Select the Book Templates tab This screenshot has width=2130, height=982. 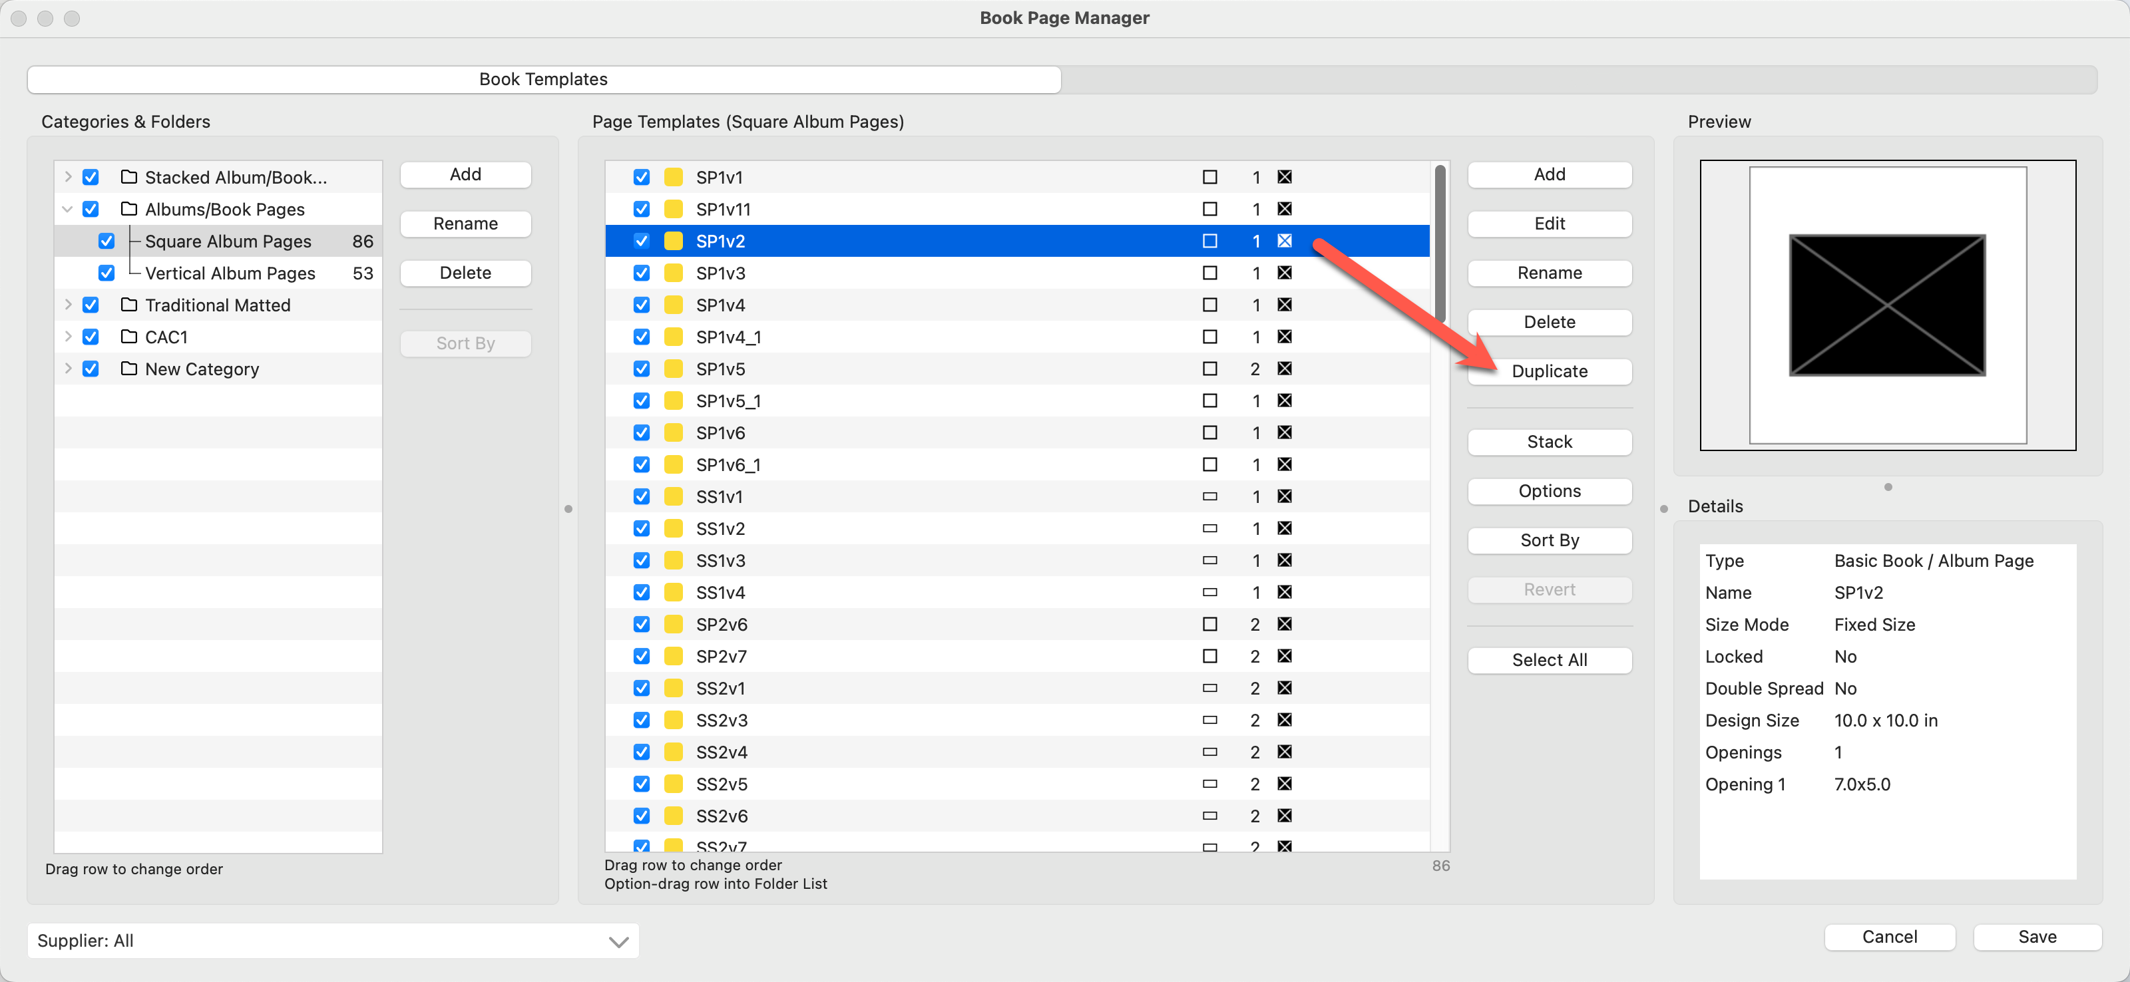click(543, 79)
